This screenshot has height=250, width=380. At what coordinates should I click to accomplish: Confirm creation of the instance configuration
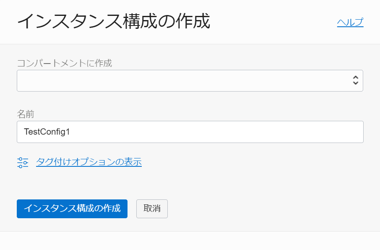pyautogui.click(x=72, y=209)
